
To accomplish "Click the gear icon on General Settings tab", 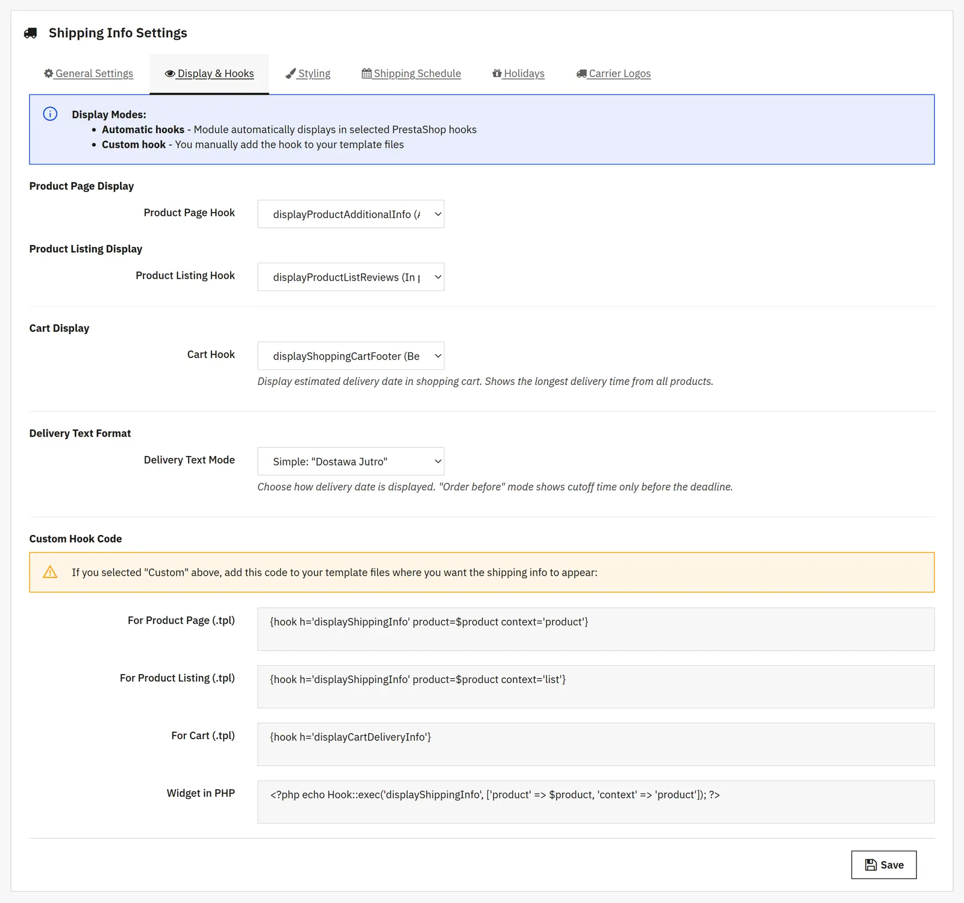I will point(49,73).
